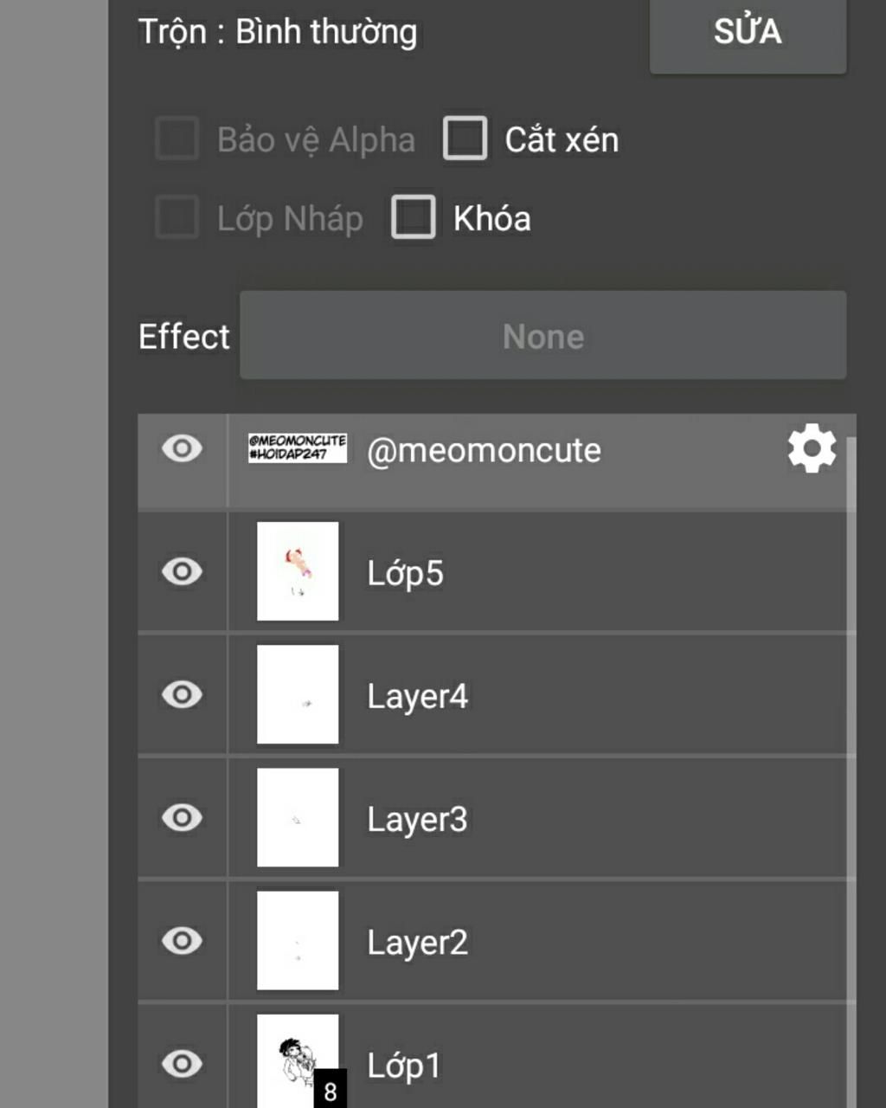Enable the Cắt xén checkbox
The width and height of the screenshot is (886, 1108).
click(465, 138)
